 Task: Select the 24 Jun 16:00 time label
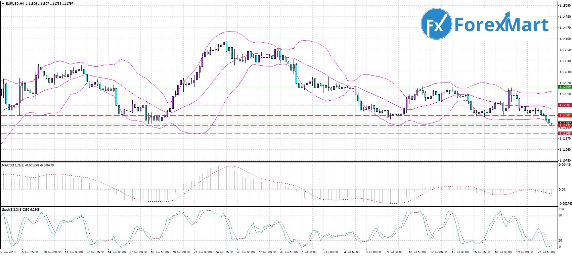pyautogui.click(x=224, y=252)
